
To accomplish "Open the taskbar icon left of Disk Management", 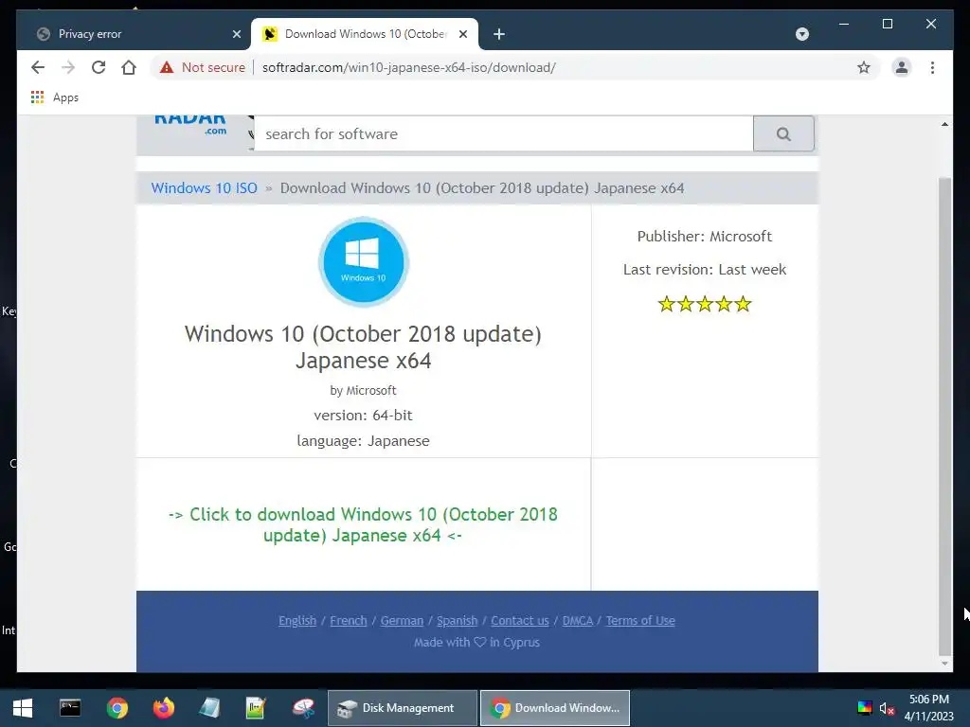I will click(303, 708).
